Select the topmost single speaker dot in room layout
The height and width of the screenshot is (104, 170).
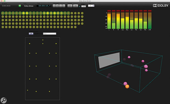pos(43,40)
